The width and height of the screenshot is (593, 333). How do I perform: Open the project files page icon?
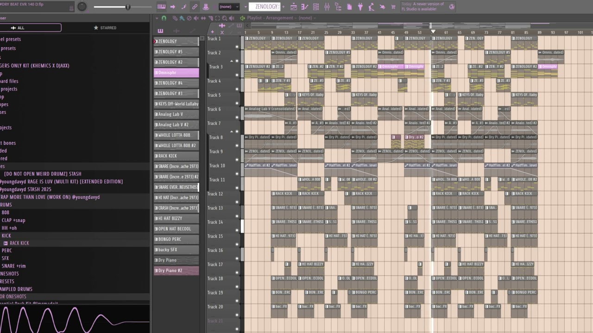[349, 7]
